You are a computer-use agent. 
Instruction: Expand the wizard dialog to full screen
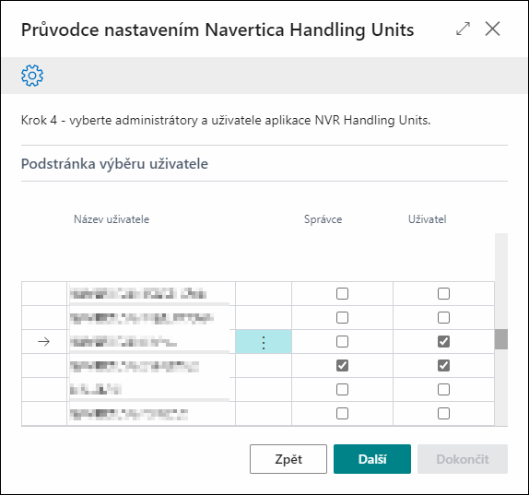[x=463, y=29]
